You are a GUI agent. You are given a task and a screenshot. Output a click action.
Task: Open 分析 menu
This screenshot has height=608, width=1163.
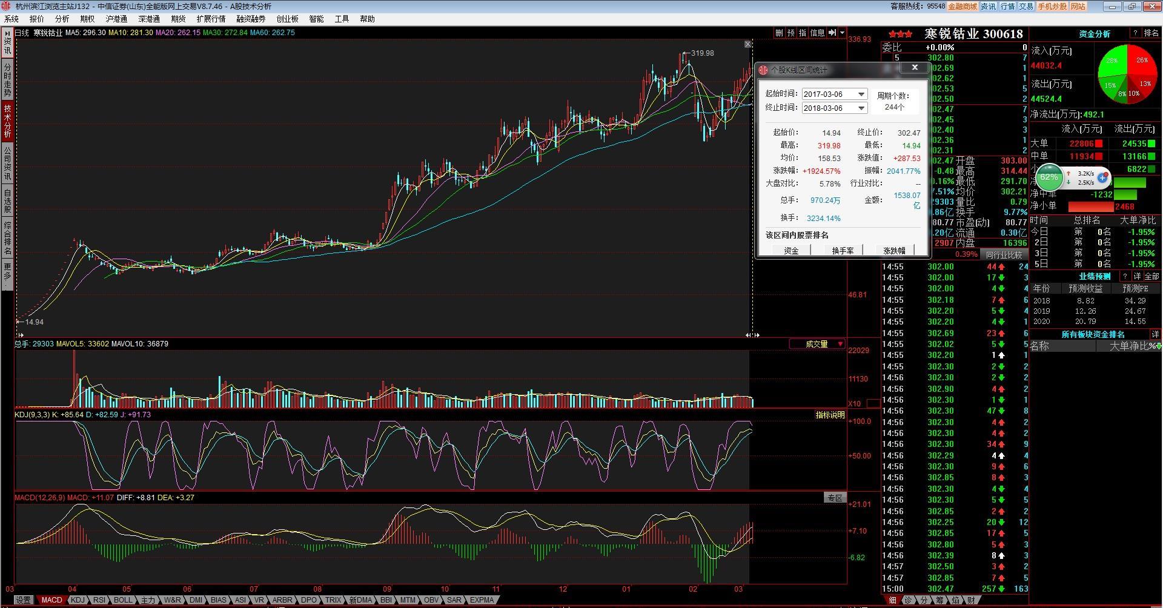(62, 19)
